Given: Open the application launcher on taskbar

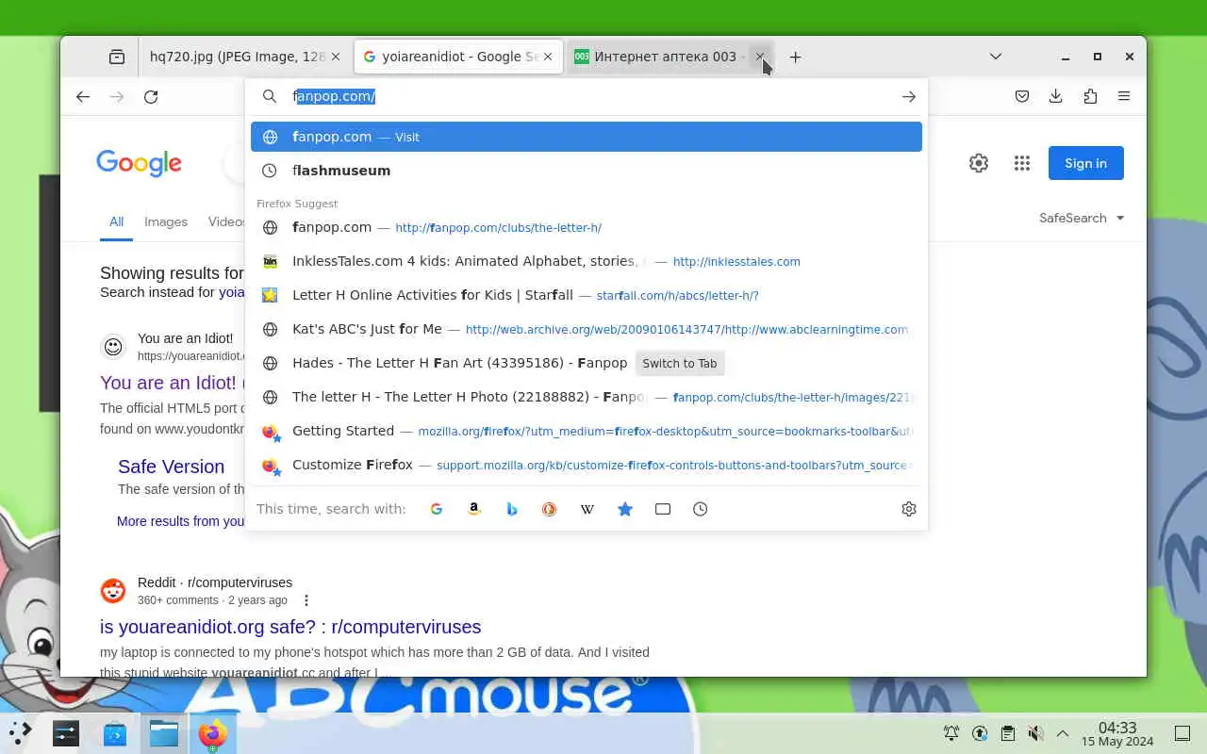Looking at the screenshot, I should tap(21, 732).
